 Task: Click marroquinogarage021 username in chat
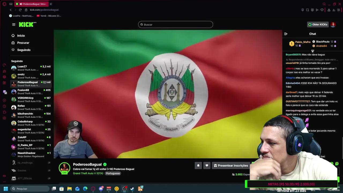click(x=298, y=110)
